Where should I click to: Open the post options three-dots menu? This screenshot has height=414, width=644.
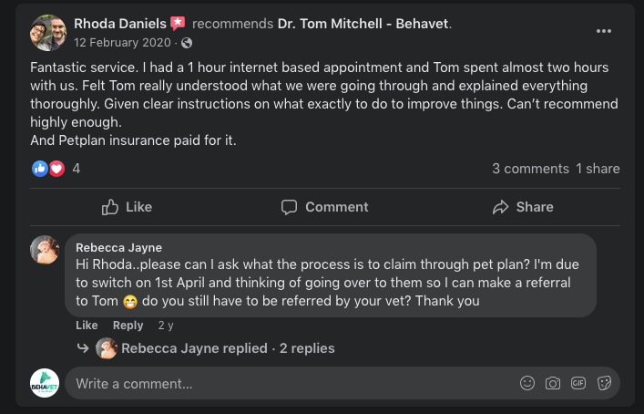pos(604,31)
